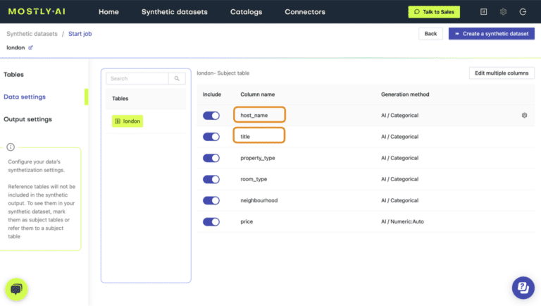The width and height of the screenshot is (541, 306).
Task: Click neighbourhood column name
Action: 259,200
